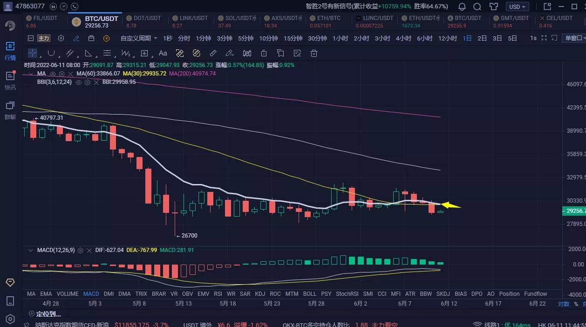The height and width of the screenshot is (327, 586).
Task: Enable 对数 logarithmic scale toggle
Action: tap(563, 304)
